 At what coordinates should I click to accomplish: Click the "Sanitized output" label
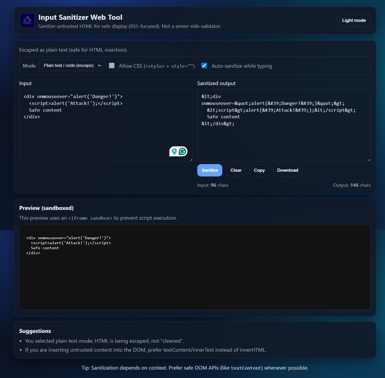click(x=216, y=83)
